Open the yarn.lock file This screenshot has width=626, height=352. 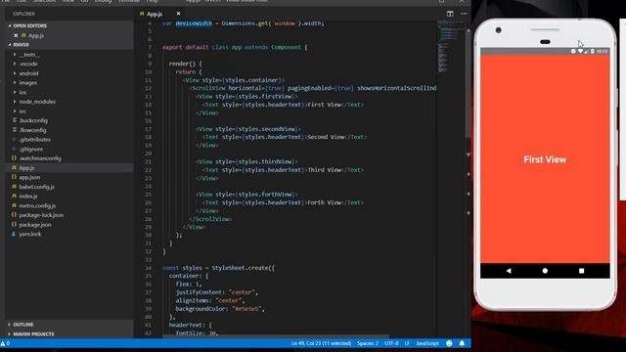pyautogui.click(x=30, y=234)
